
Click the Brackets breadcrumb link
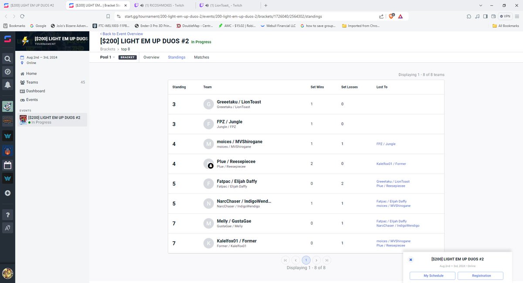pos(108,49)
